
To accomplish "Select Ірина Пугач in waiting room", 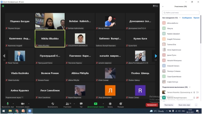I will click(x=181, y=55).
